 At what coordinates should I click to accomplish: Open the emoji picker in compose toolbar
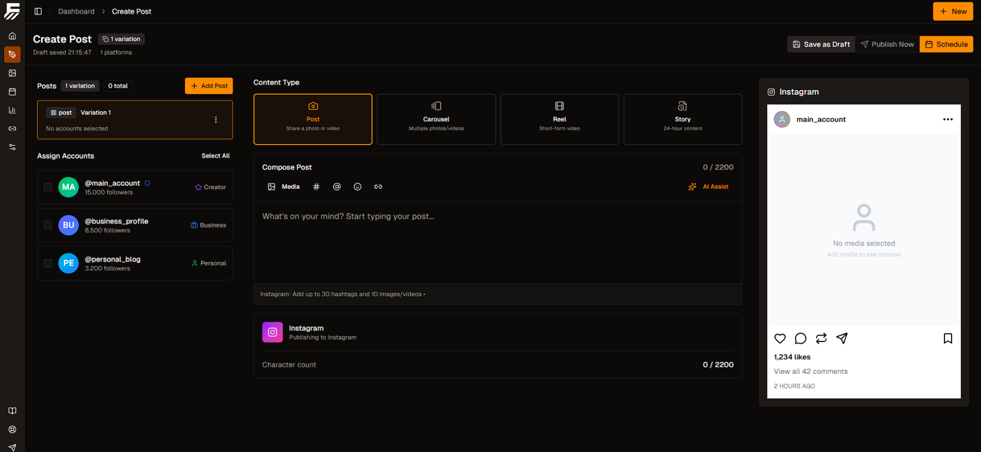coord(357,187)
